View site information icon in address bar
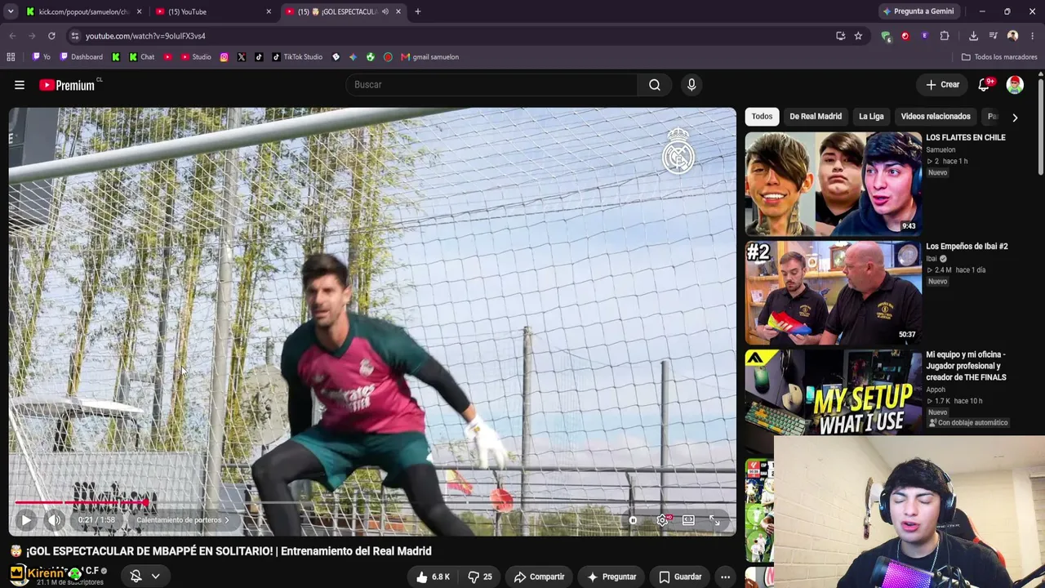Viewport: 1045px width, 588px height. pos(75,36)
